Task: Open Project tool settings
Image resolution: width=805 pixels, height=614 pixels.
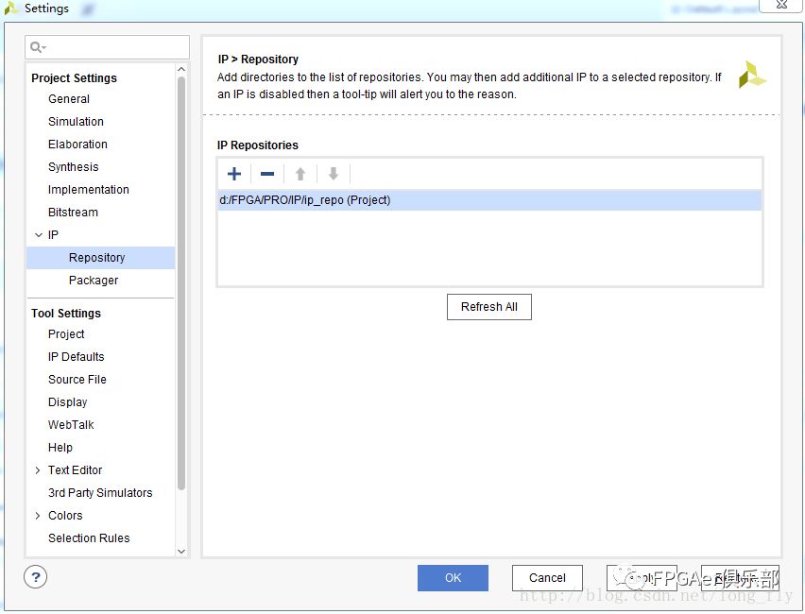Action: (x=66, y=334)
